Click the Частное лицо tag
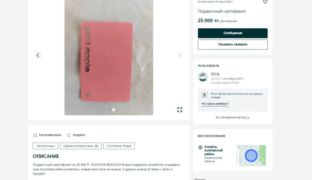 46,146
